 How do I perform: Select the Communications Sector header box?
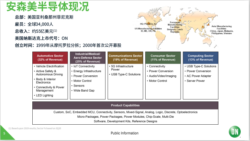pyautogui.click(x=125, y=58)
